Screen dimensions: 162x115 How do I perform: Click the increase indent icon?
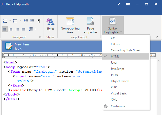click(32, 21)
